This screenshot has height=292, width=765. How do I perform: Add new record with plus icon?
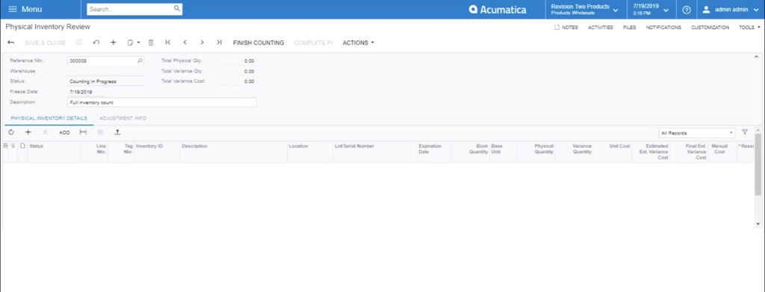click(114, 43)
